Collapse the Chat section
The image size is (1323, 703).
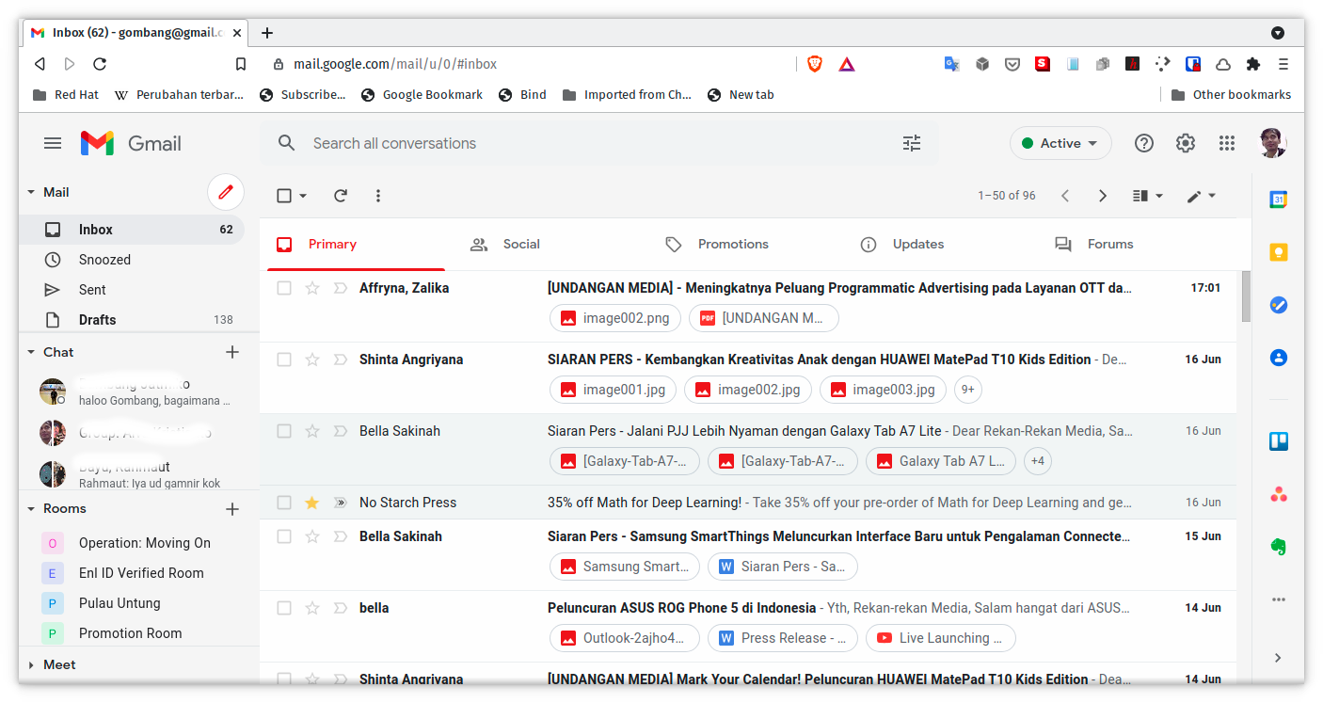coord(30,352)
